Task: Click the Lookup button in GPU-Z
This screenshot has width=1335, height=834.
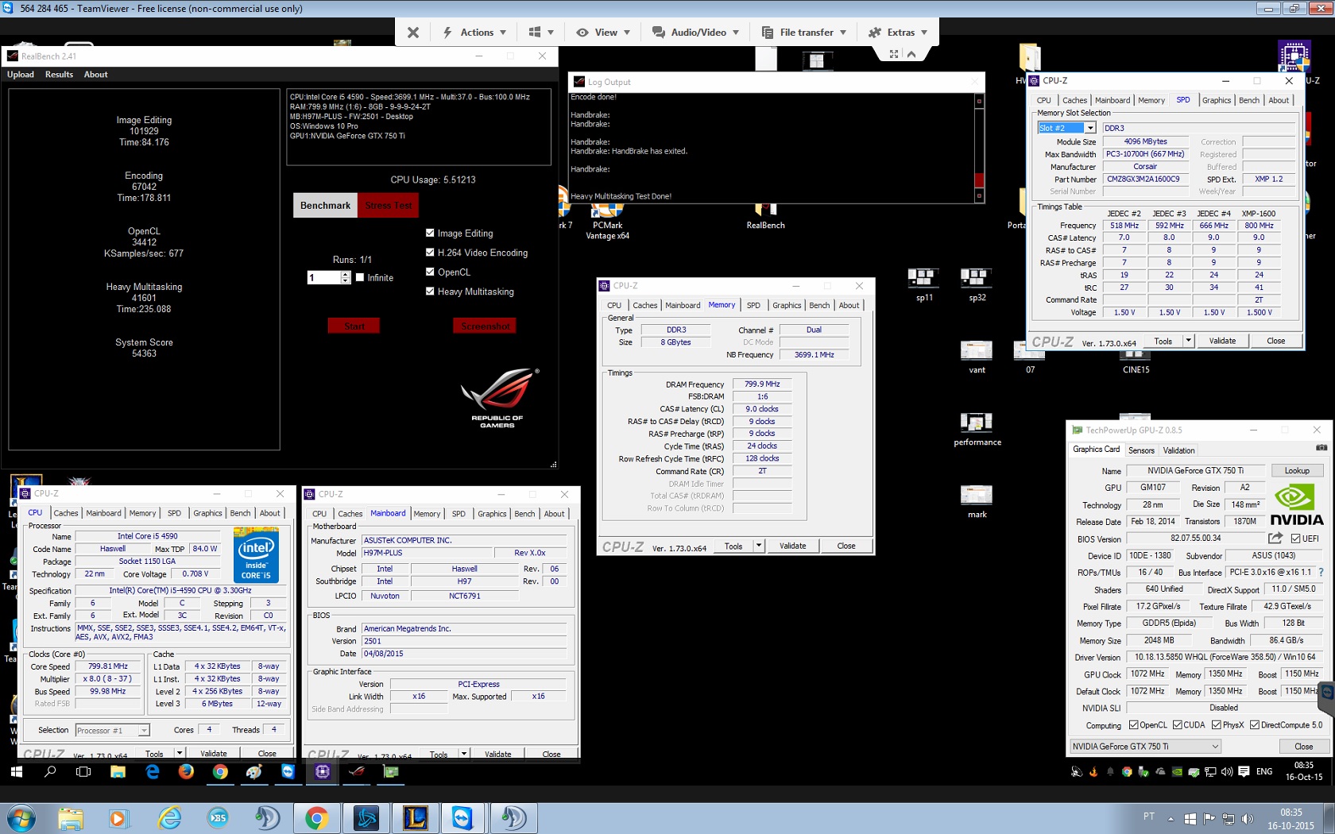Action: click(x=1297, y=471)
